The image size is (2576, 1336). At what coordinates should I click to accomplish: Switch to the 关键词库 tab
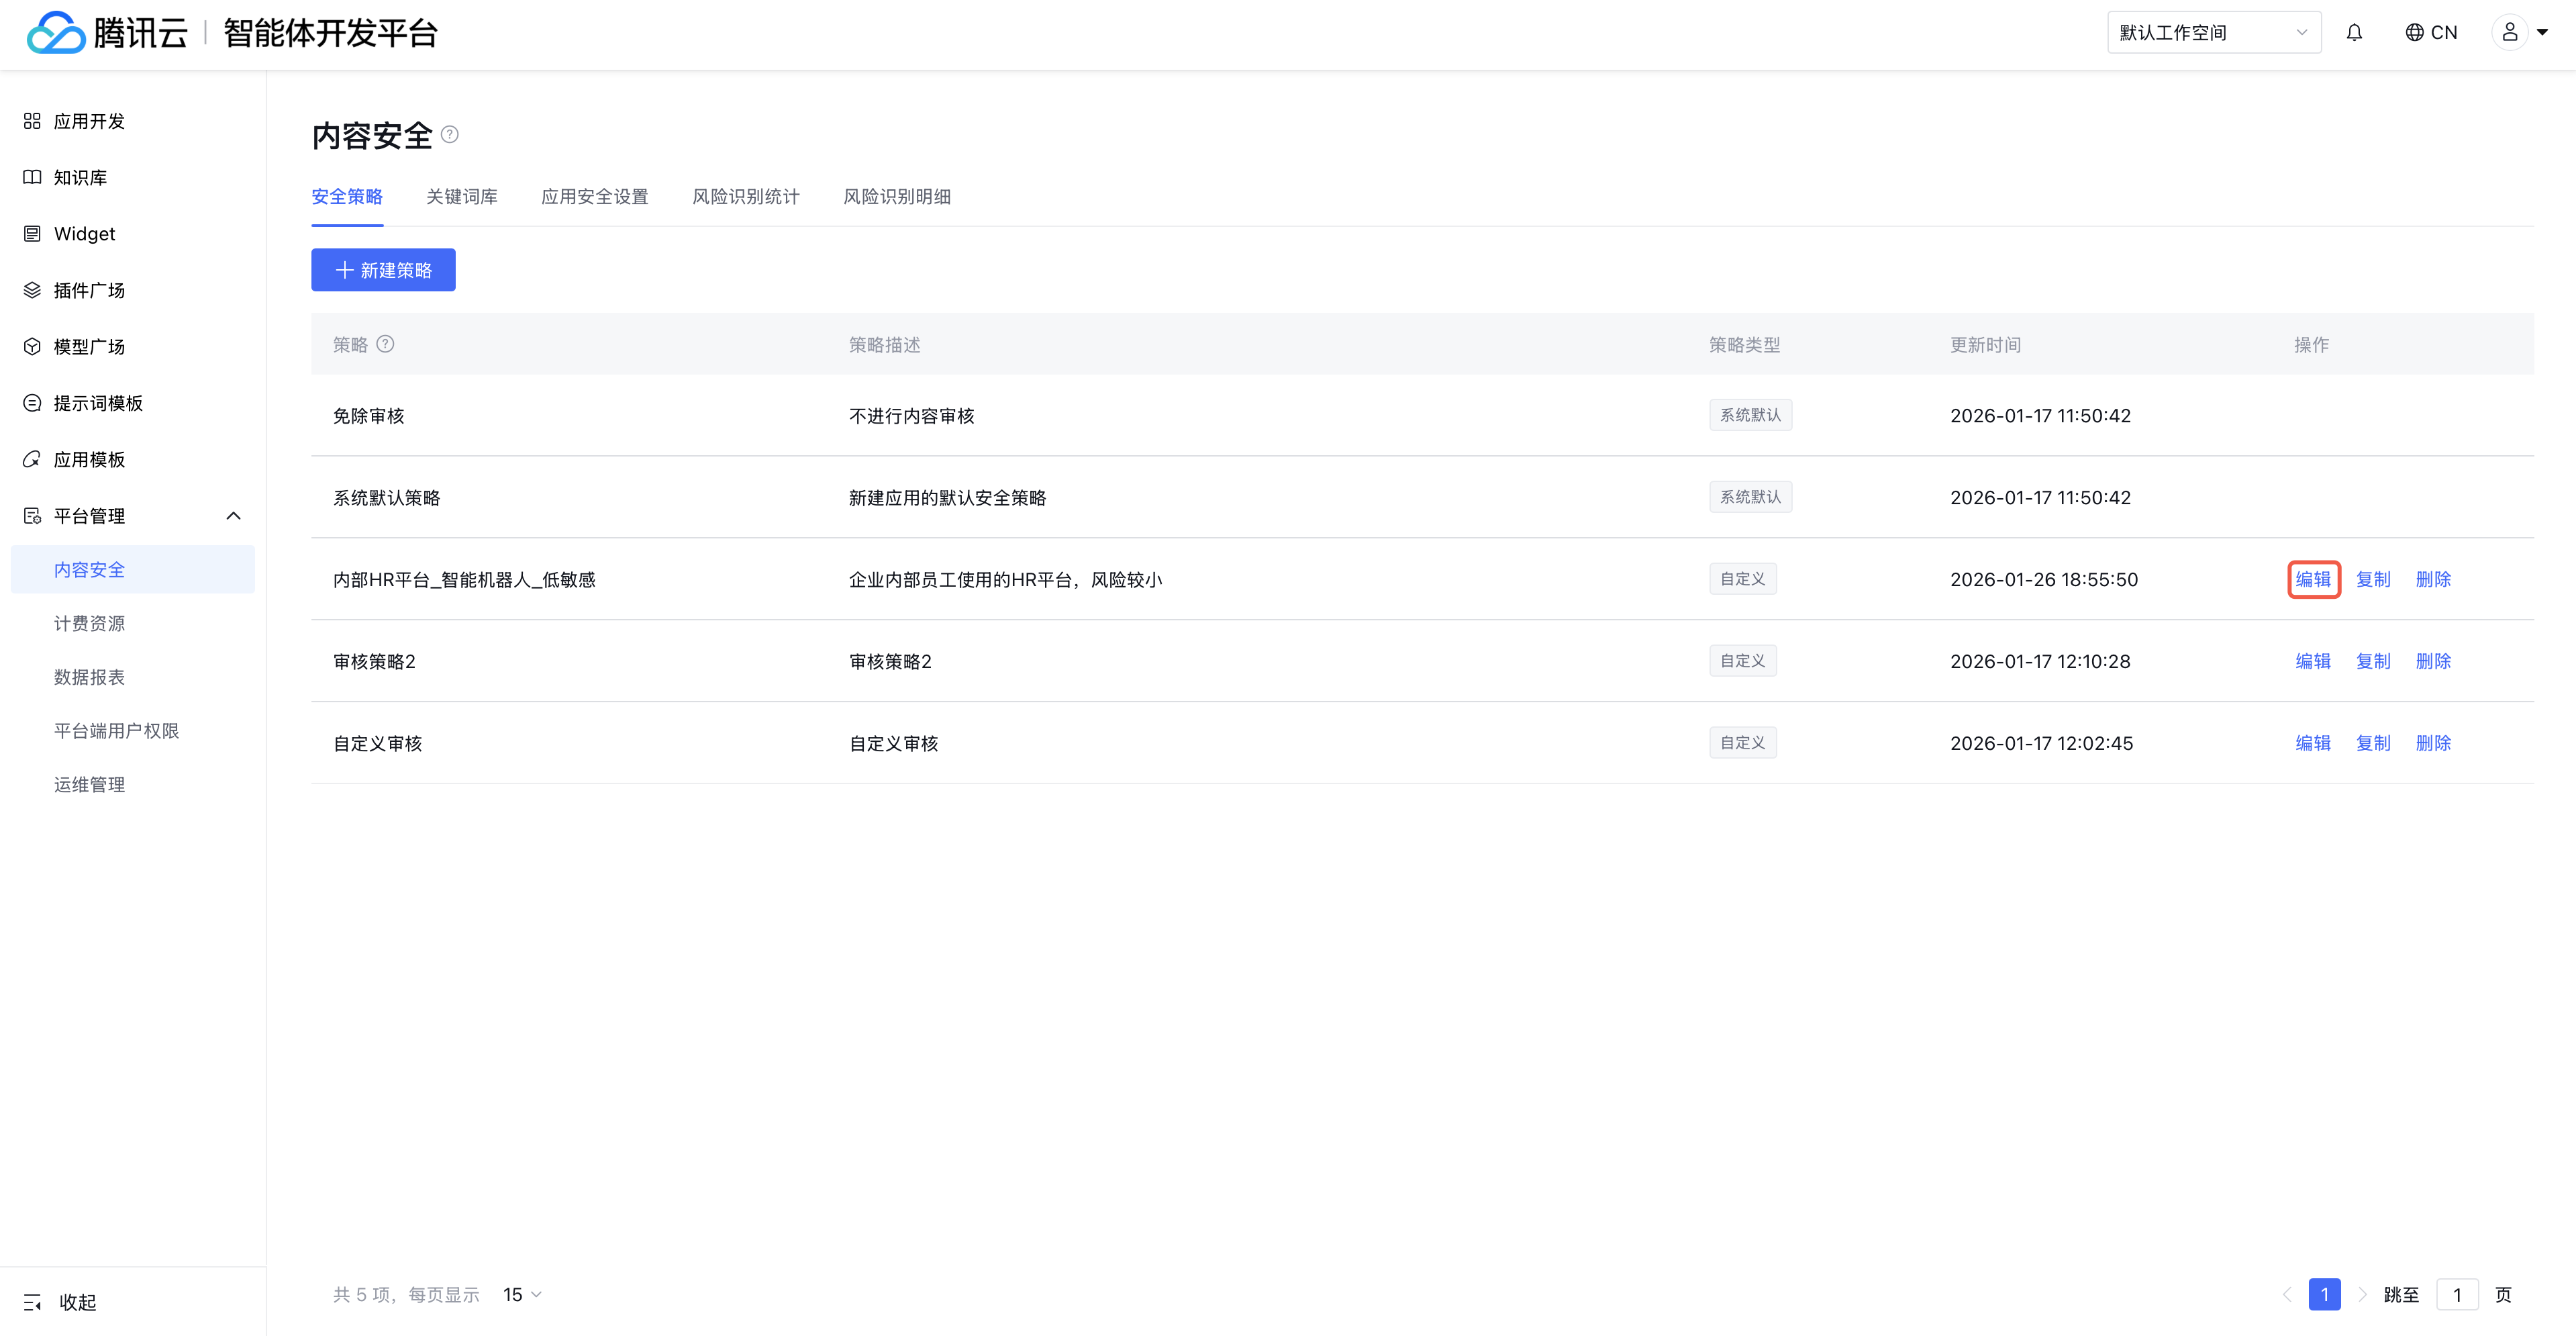coord(461,197)
